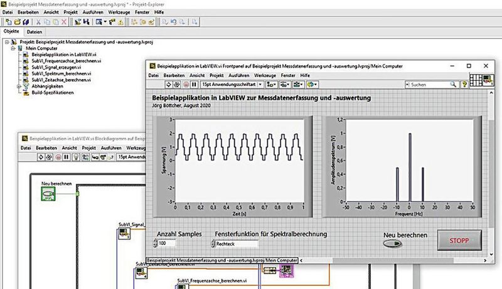Image resolution: width=502 pixels, height=289 pixels.
Task: Open the Resize Objects menu in Frontpanel
Action: (x=298, y=85)
